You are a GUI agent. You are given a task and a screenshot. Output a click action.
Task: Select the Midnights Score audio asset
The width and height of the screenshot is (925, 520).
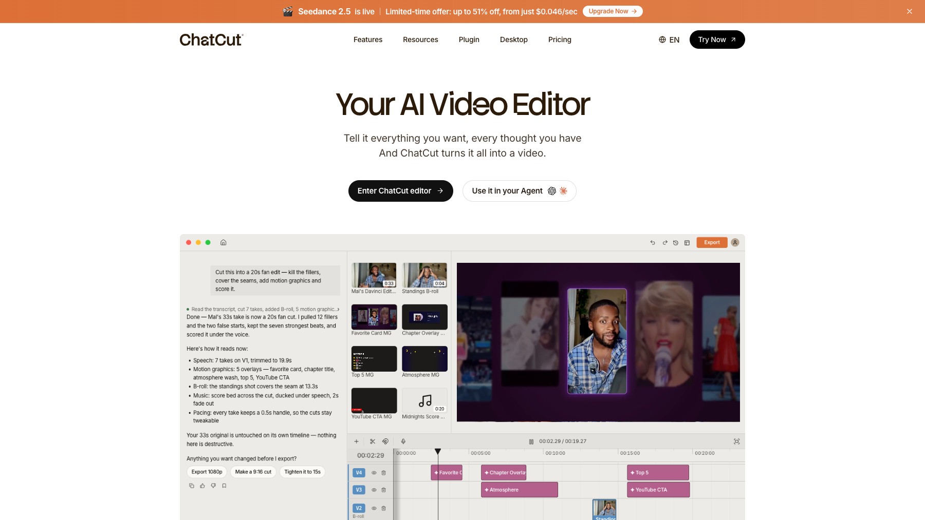(x=424, y=404)
